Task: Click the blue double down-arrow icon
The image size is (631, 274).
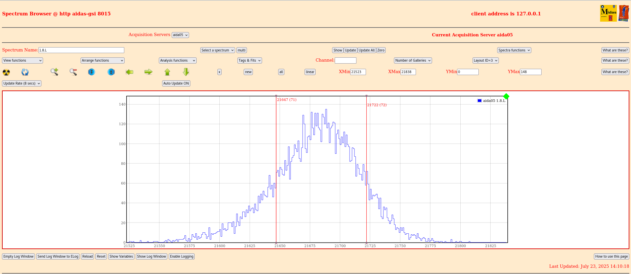Action: click(x=92, y=72)
